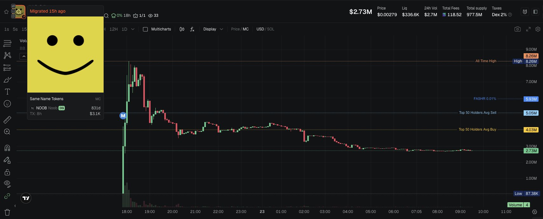Click the migration marker M on chart
Image resolution: width=543 pixels, height=219 pixels.
pyautogui.click(x=123, y=116)
